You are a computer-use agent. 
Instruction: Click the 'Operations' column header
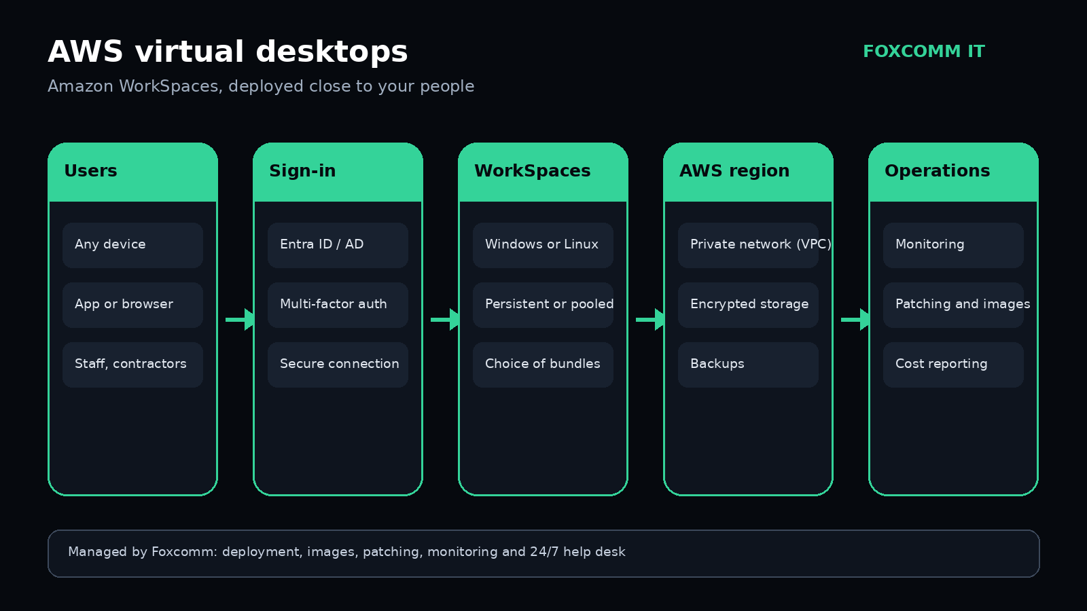point(954,172)
